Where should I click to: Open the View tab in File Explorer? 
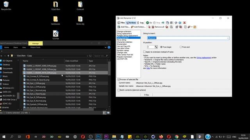coord(24,47)
